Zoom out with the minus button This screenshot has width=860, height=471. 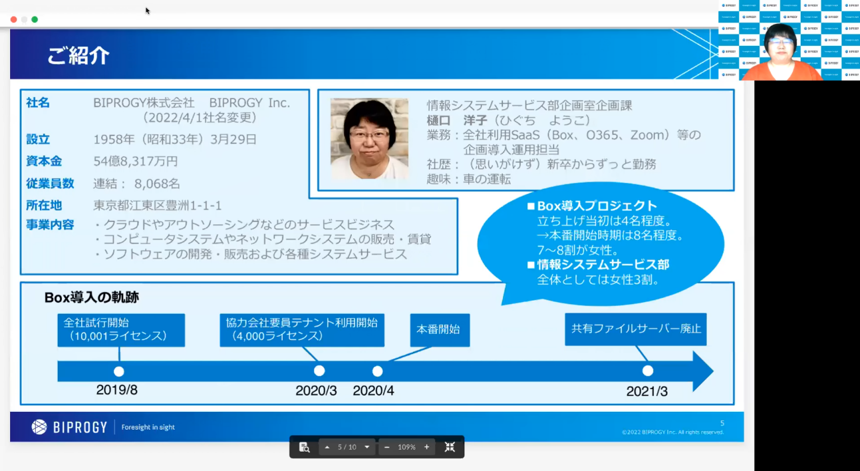[386, 447]
